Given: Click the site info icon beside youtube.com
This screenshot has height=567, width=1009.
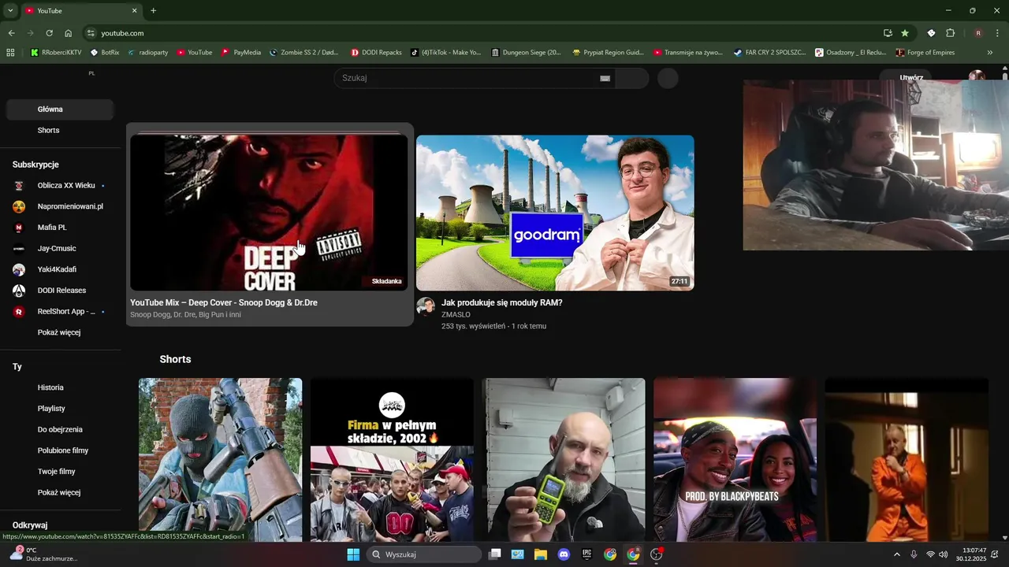Looking at the screenshot, I should coord(91,33).
